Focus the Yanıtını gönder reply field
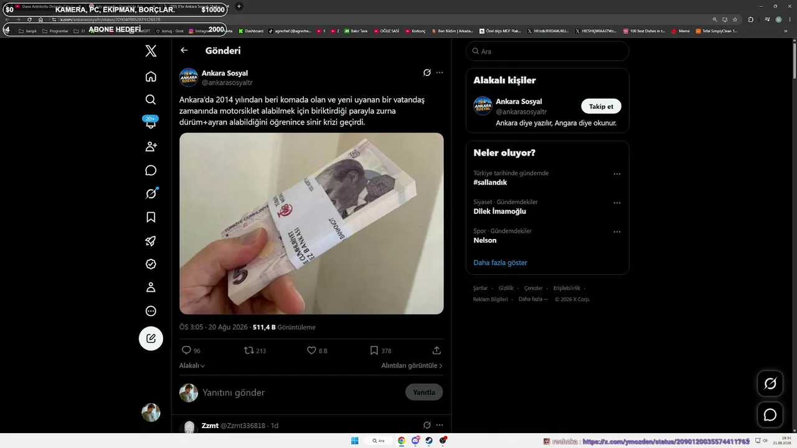The width and height of the screenshot is (797, 448). click(x=302, y=393)
